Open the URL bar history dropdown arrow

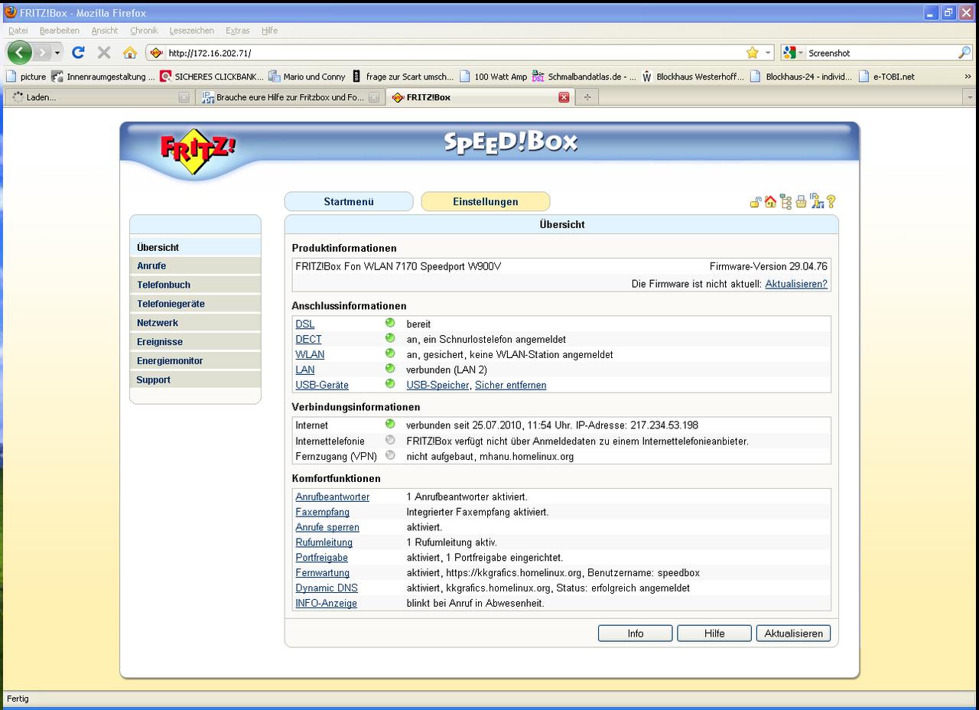coord(769,53)
